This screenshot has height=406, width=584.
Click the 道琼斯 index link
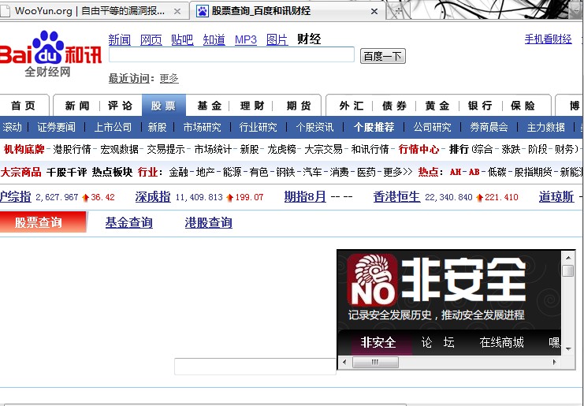[556, 196]
